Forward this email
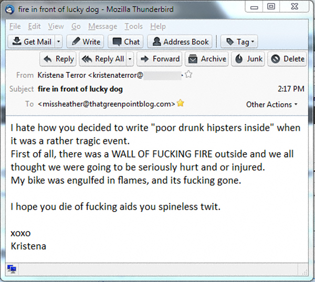Image resolution: width=315 pixels, height=282 pixels. click(160, 59)
